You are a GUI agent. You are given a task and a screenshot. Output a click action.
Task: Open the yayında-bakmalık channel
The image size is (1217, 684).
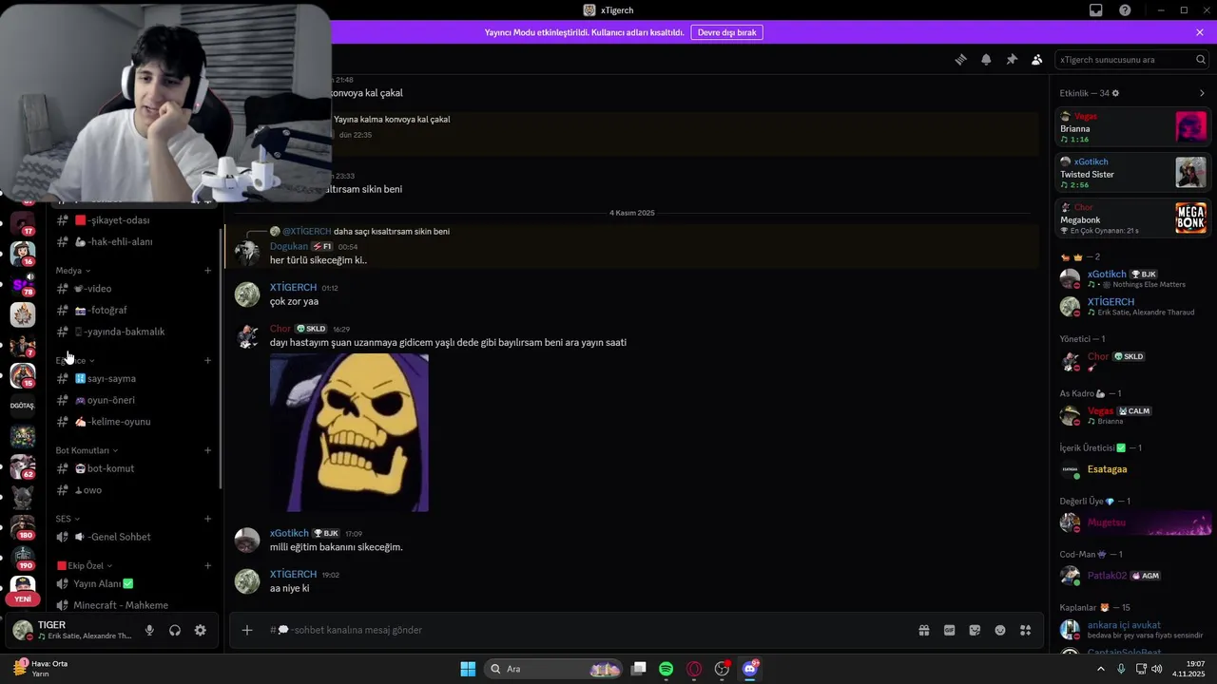pos(136,332)
